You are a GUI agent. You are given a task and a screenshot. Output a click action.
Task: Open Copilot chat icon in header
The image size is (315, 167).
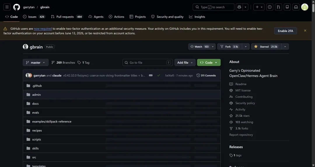(239, 7)
